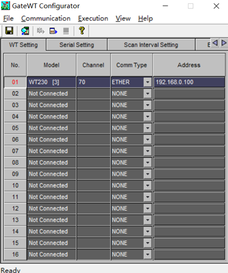Click the Save floppy disk icon

pyautogui.click(x=9, y=30)
